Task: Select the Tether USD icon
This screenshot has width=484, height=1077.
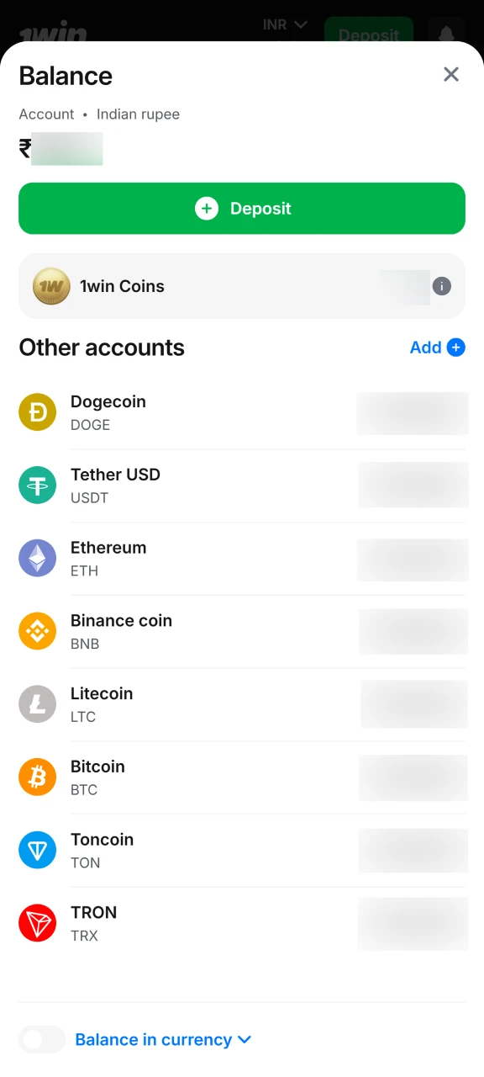Action: (37, 485)
